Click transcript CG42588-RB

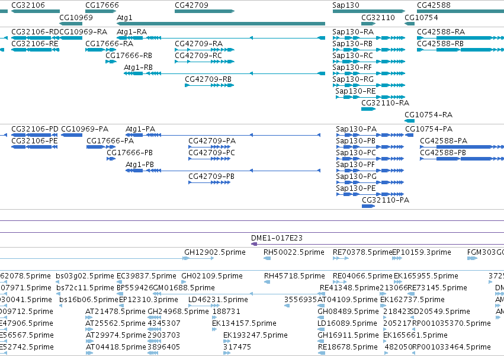(x=460, y=50)
